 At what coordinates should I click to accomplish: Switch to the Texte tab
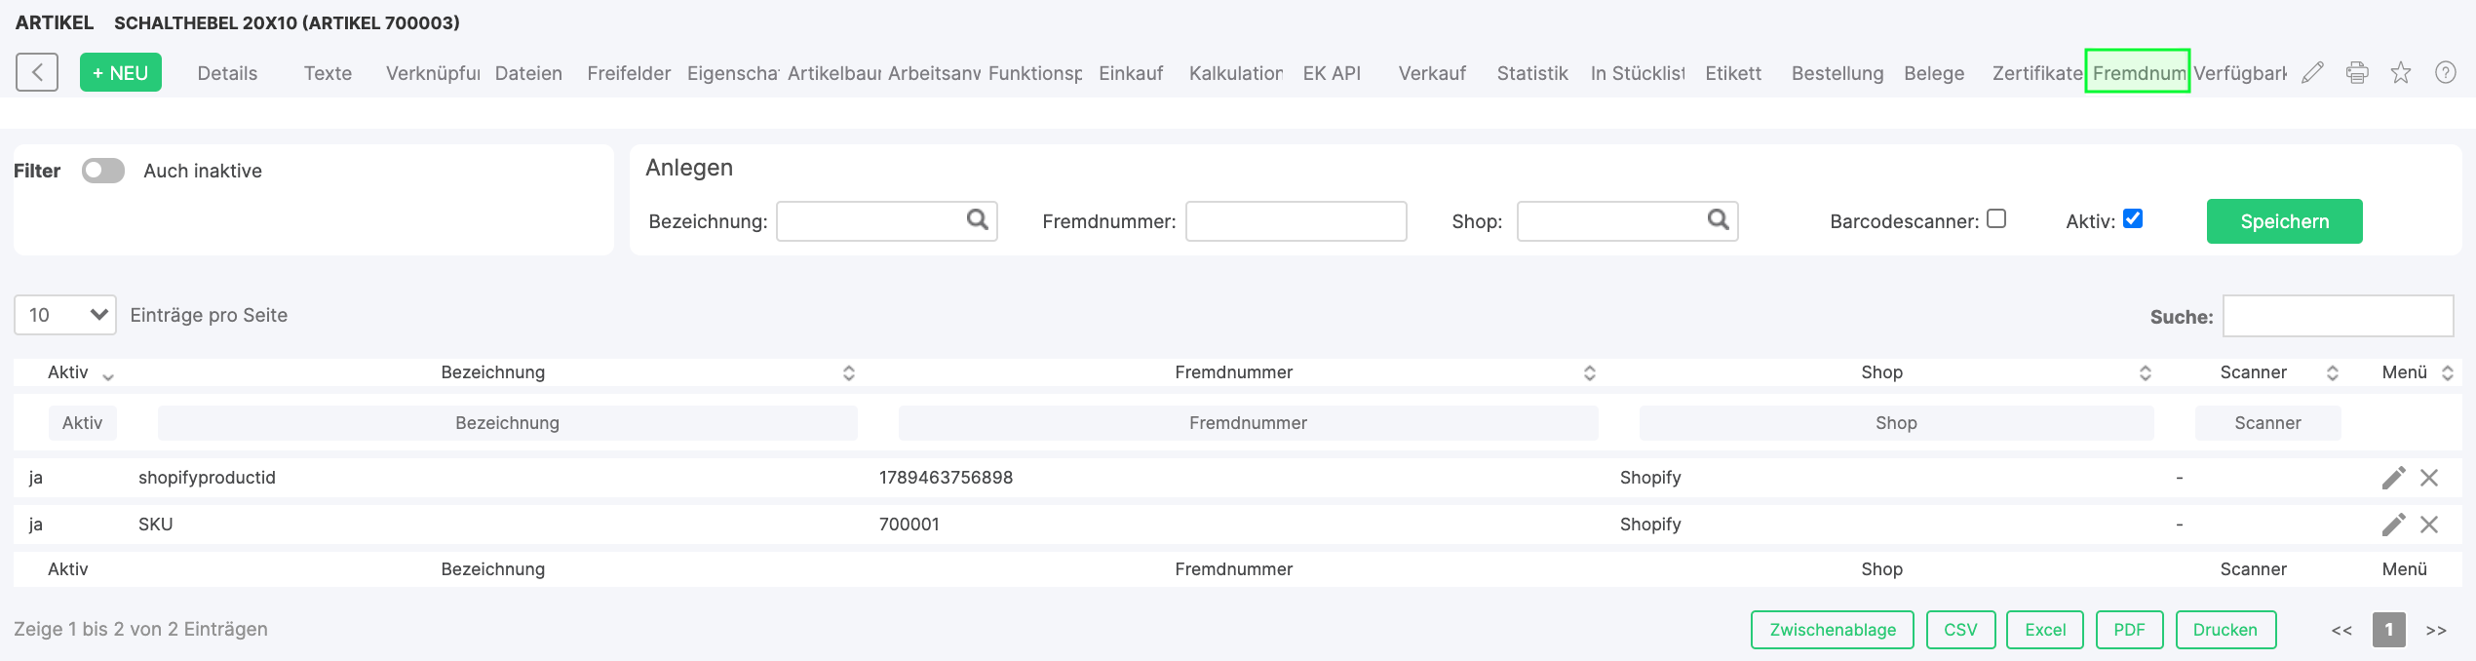pos(328,73)
